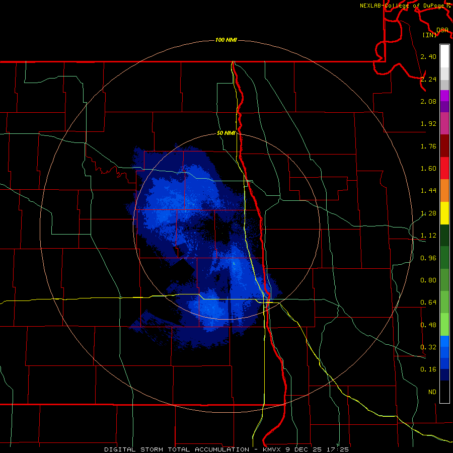Pick the yellow legend swatch
Screen dimensions: 453x453
pos(444,213)
